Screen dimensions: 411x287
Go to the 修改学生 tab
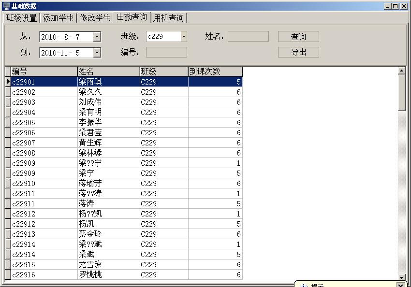click(95, 18)
